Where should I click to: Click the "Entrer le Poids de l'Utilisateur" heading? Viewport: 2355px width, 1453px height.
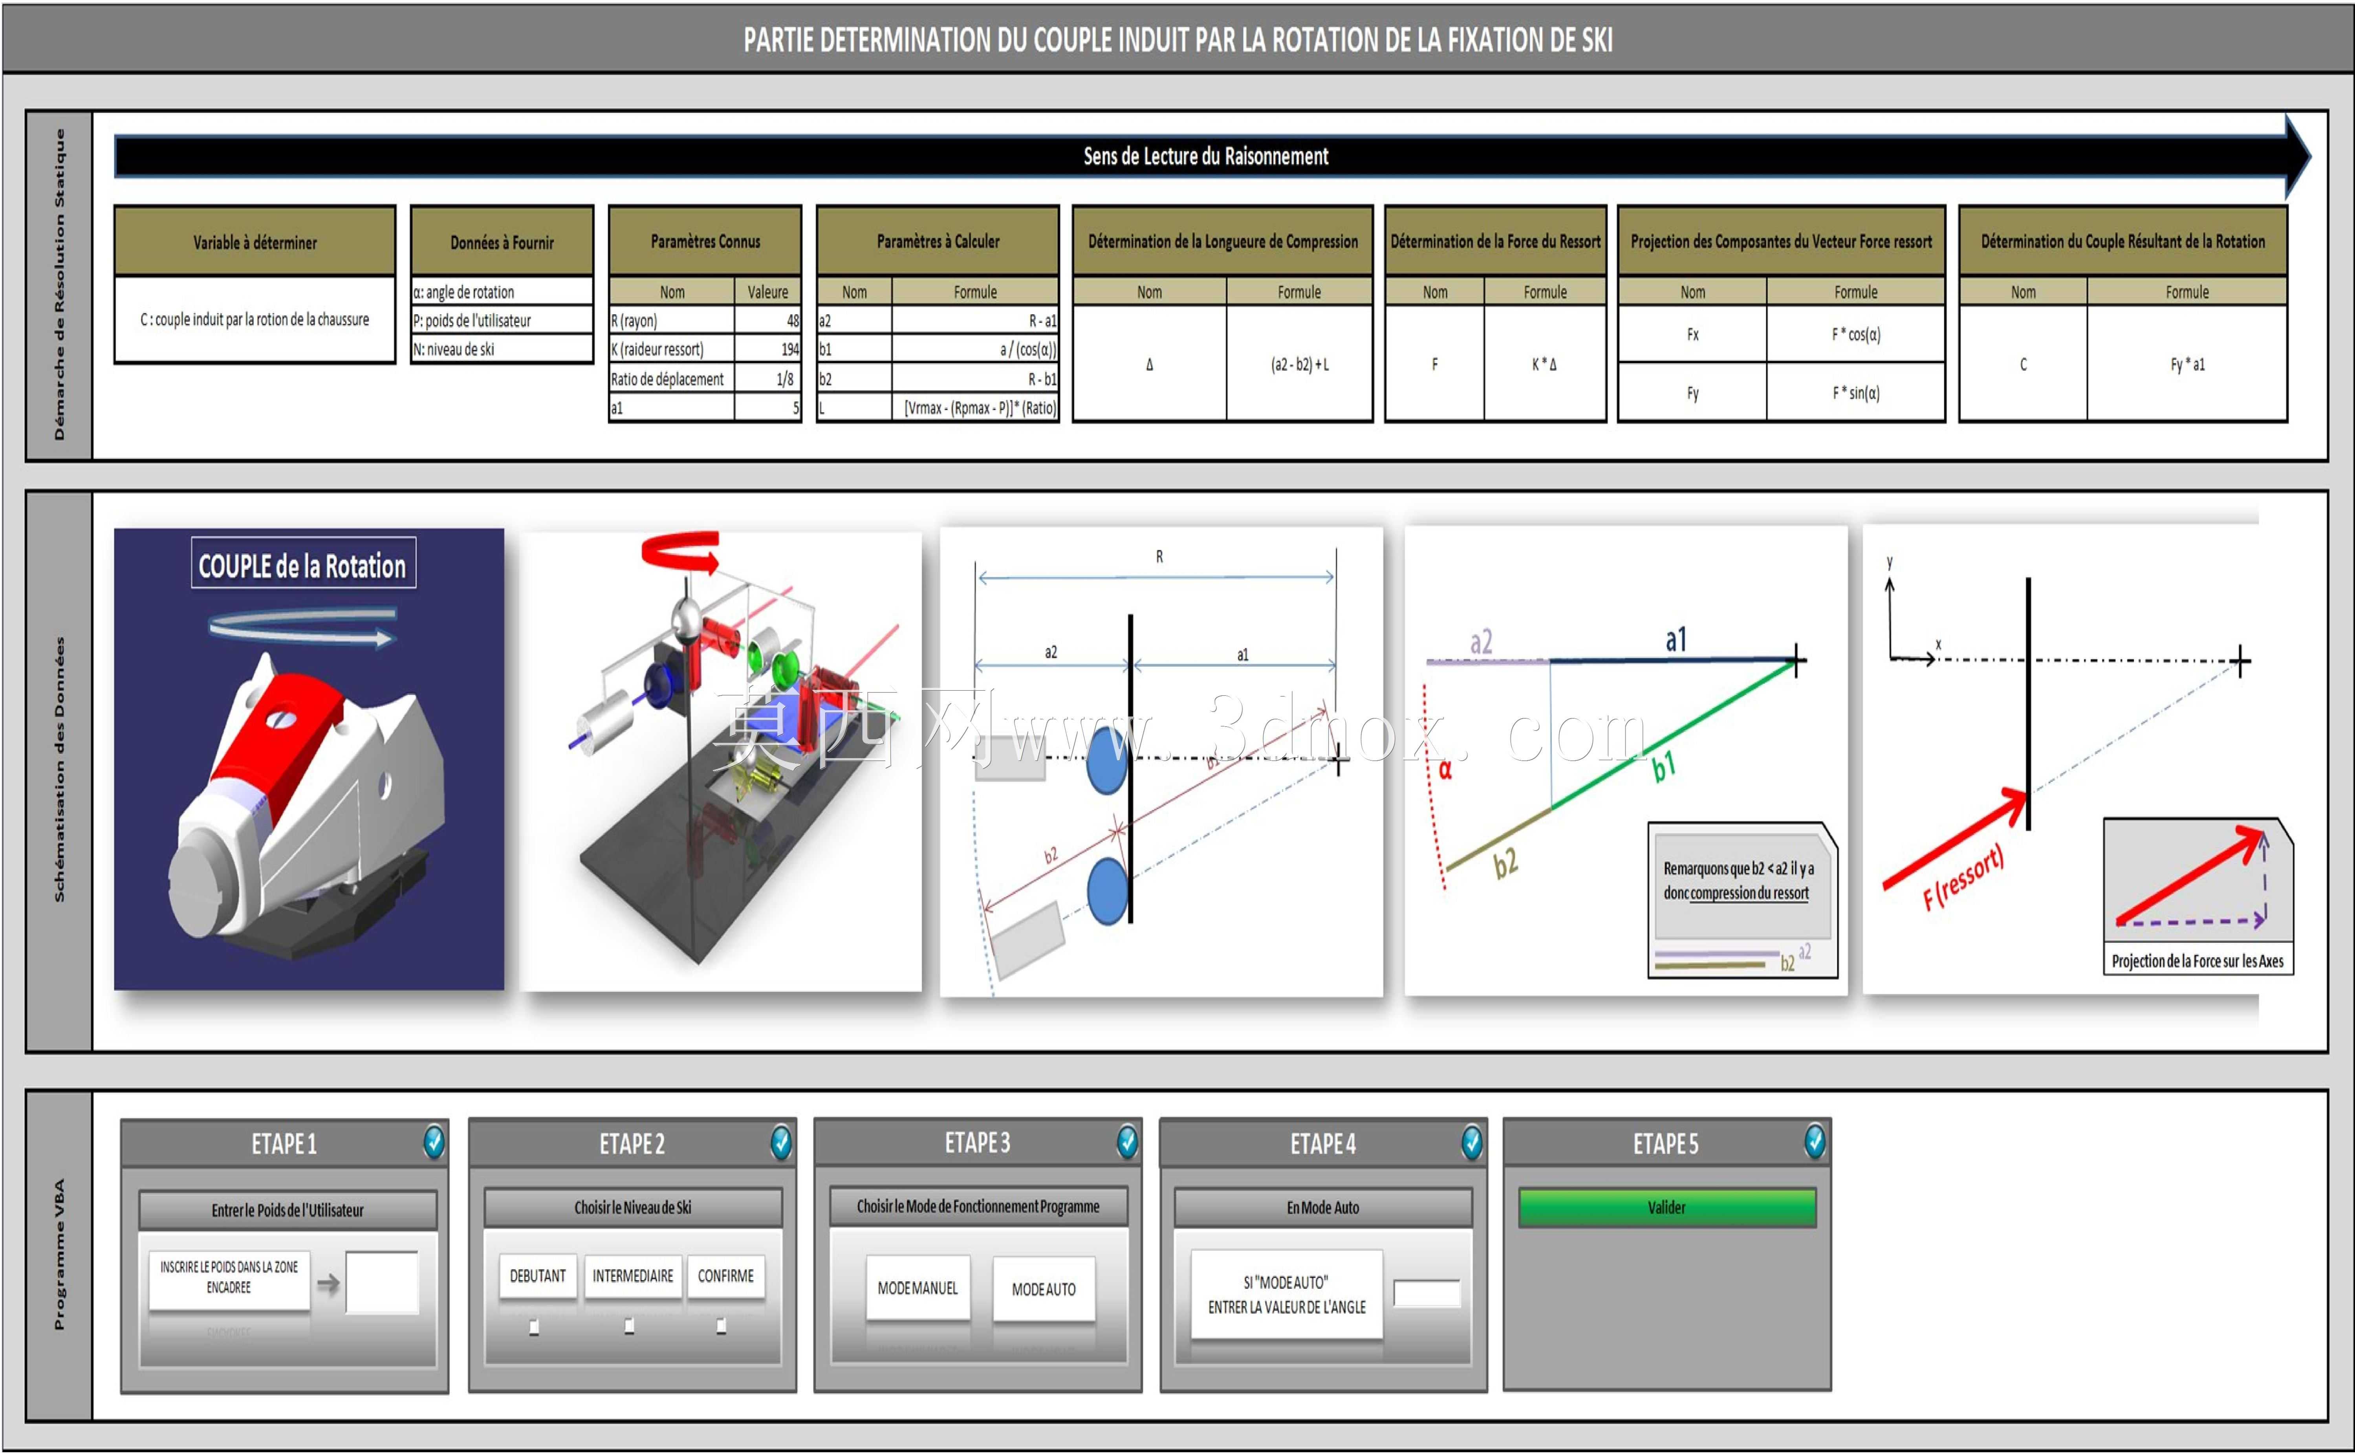click(287, 1210)
